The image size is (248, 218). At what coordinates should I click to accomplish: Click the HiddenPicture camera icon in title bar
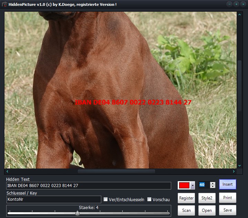pyautogui.click(x=5, y=4)
